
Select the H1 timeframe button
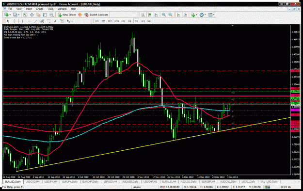pos(123,21)
